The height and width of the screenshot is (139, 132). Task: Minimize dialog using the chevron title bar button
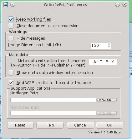pos(117,5)
